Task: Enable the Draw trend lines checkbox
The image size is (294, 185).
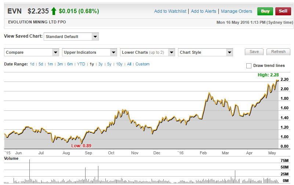Action: (x=249, y=66)
